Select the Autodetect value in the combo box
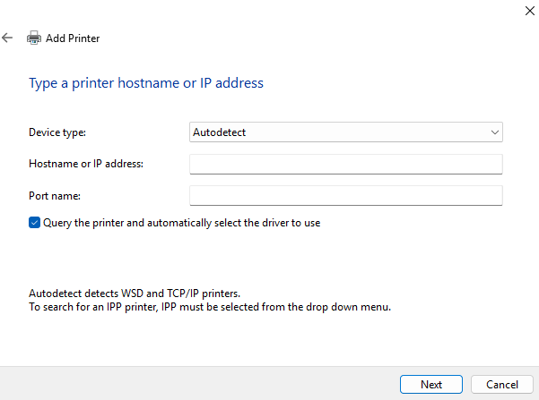The image size is (539, 400). point(220,132)
